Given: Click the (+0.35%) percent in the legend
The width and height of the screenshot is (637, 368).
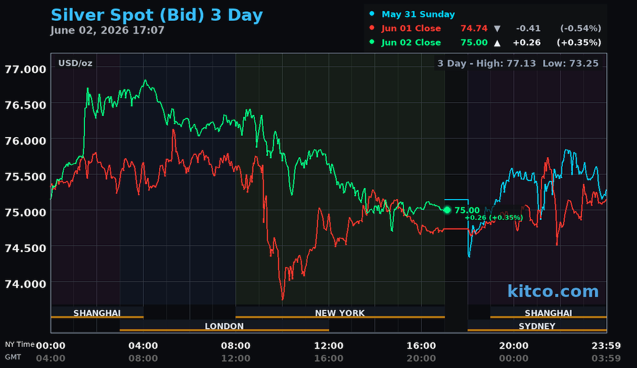Looking at the screenshot, I should pyautogui.click(x=579, y=42).
